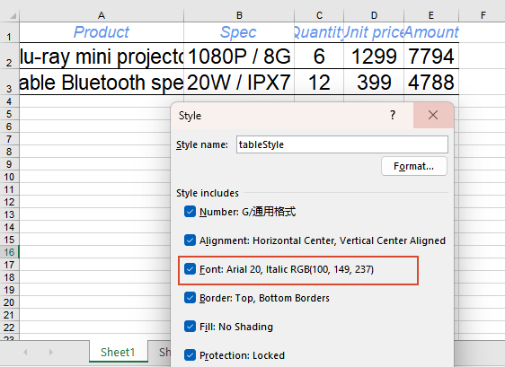The width and height of the screenshot is (505, 367).
Task: Open the Format... dialog button
Action: tap(414, 166)
